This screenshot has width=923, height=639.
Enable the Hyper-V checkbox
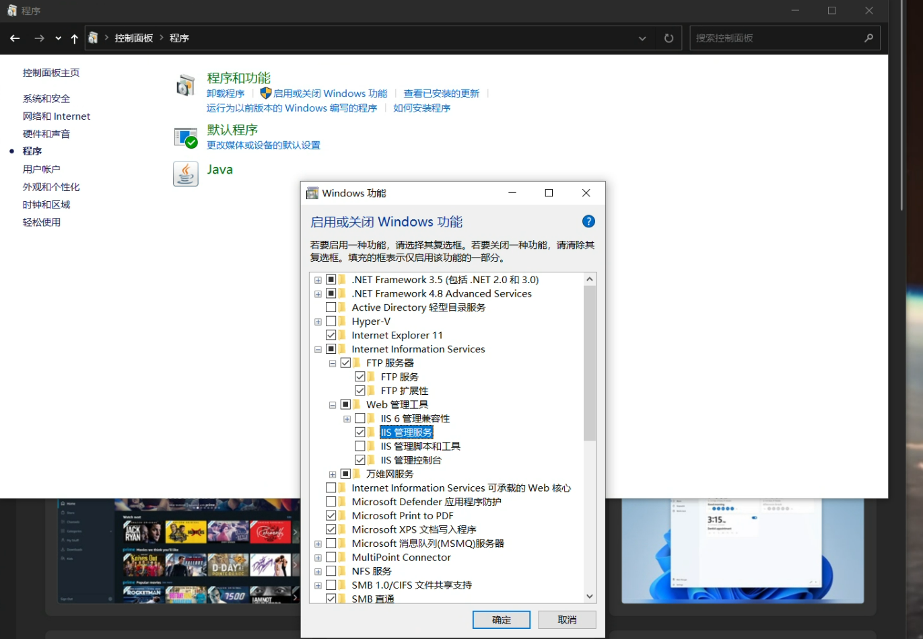pyautogui.click(x=331, y=322)
